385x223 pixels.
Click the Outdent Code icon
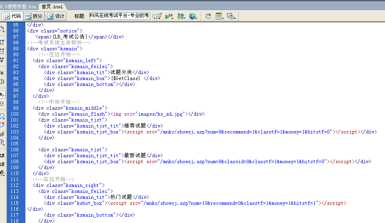(x=2, y=164)
